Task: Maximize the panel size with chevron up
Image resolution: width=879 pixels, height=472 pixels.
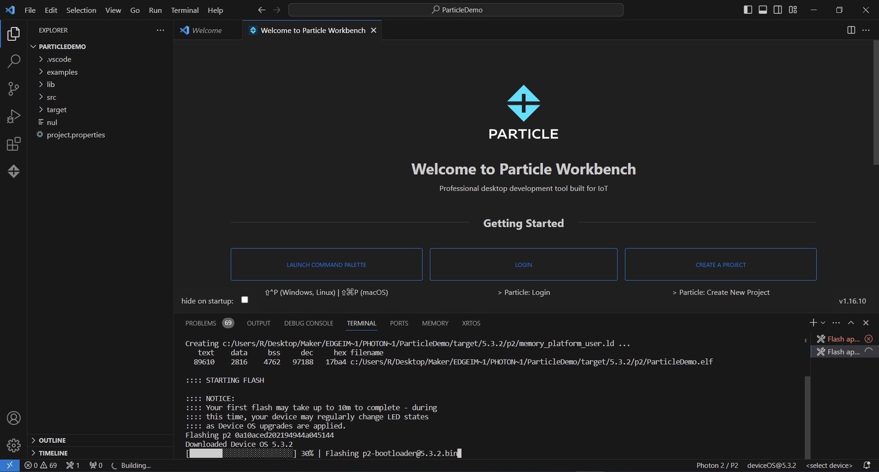Action: coord(851,323)
